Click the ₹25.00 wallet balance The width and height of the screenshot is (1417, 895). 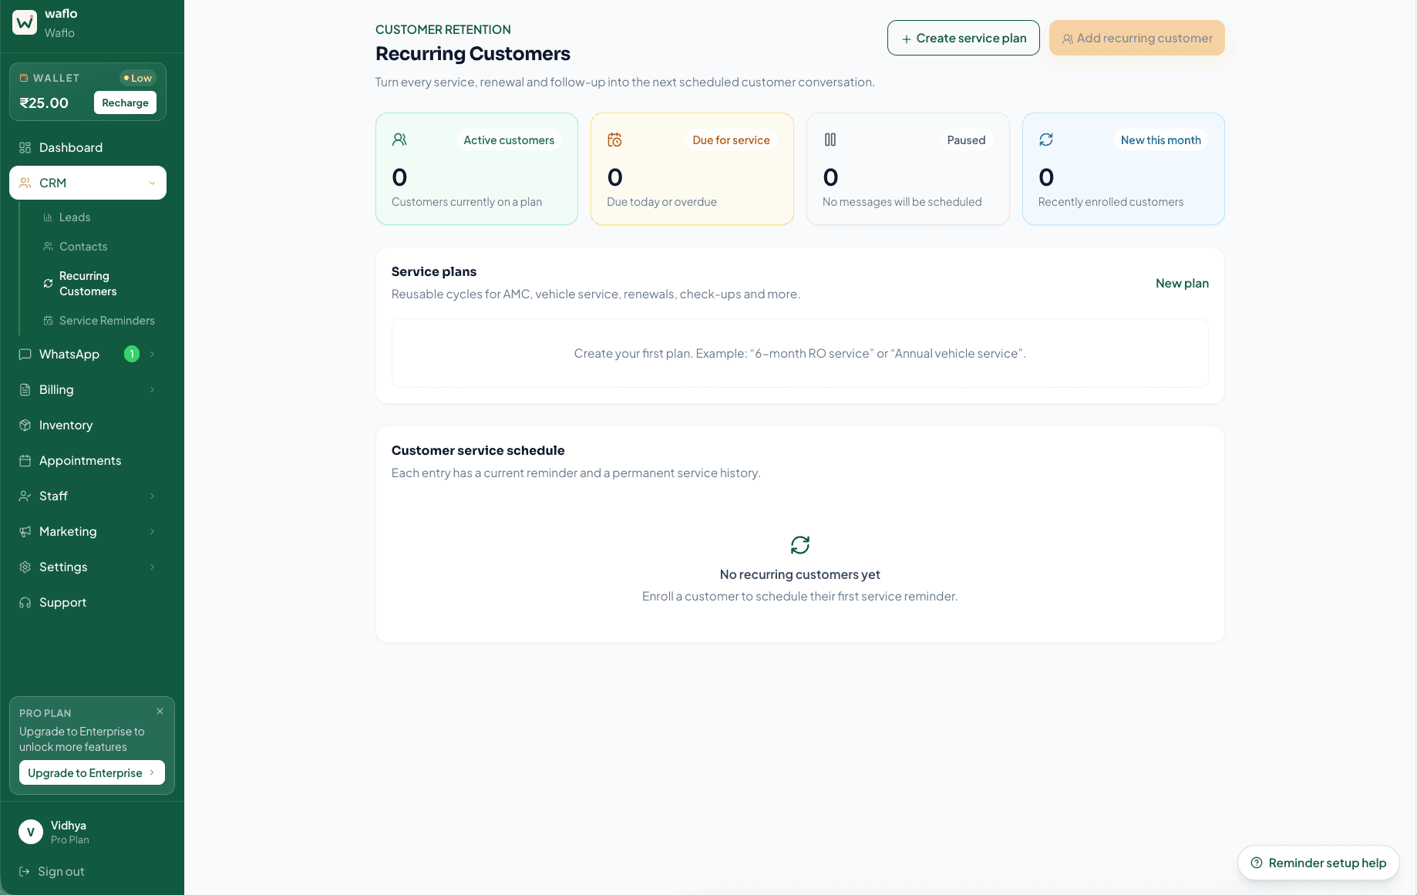44,103
